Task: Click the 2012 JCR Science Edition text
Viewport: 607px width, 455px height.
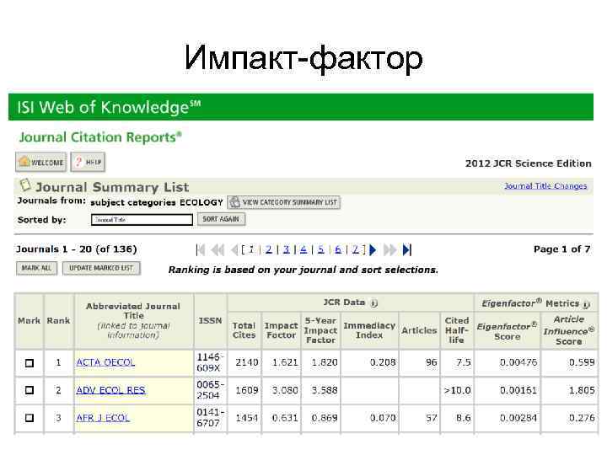Action: [528, 163]
